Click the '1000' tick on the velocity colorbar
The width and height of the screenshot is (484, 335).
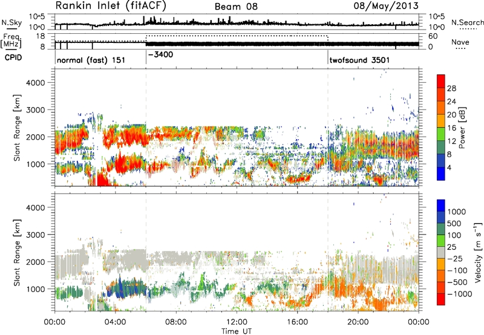click(x=456, y=212)
